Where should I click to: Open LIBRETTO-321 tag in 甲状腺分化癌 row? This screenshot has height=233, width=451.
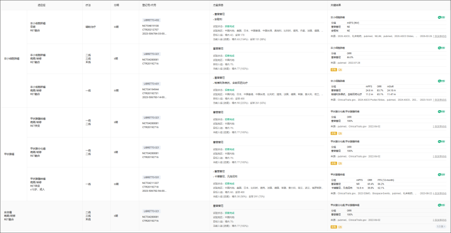coord(151,148)
